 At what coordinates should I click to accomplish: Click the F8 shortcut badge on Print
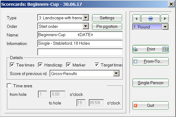coord(165,49)
